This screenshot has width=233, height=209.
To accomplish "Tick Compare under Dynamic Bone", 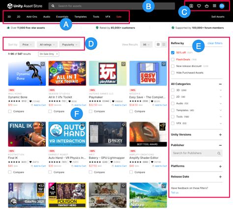I will click(x=10, y=111).
